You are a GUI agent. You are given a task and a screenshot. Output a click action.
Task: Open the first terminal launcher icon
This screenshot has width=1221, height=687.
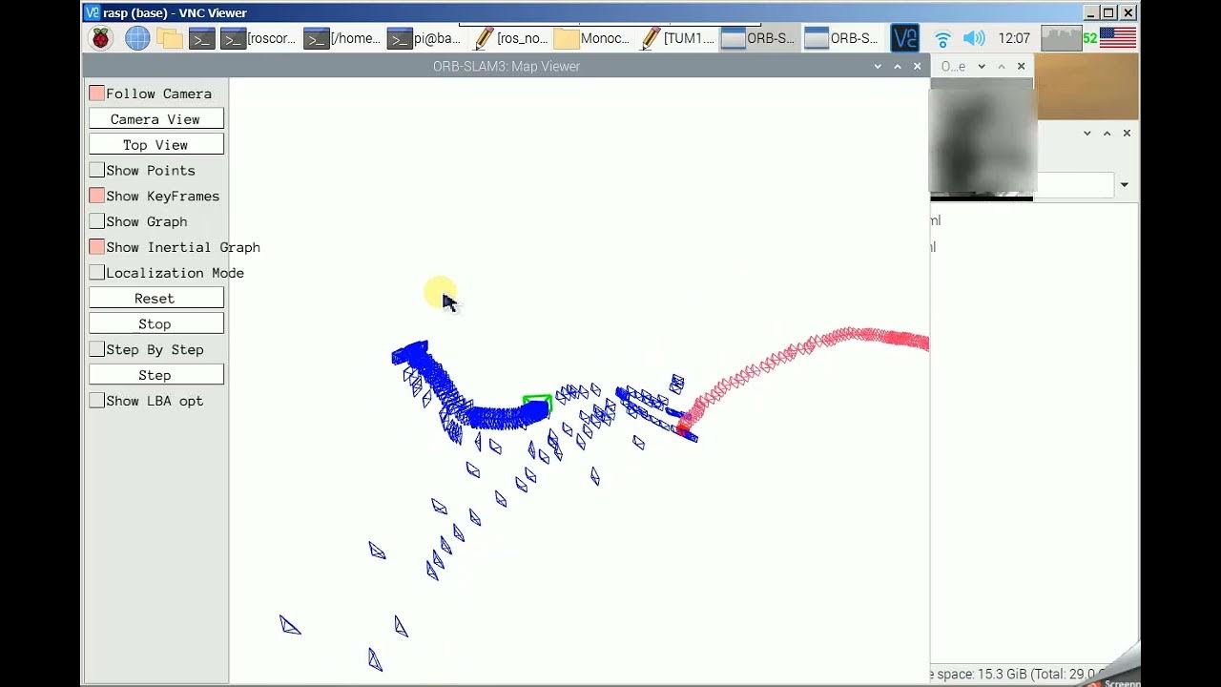[201, 38]
